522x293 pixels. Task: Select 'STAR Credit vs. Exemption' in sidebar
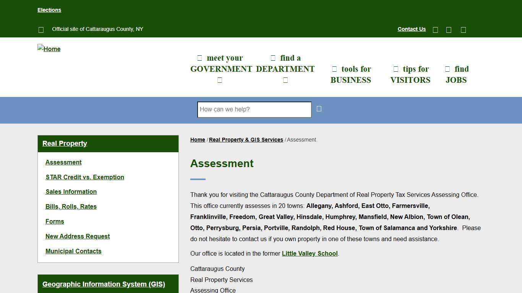[x=85, y=177]
